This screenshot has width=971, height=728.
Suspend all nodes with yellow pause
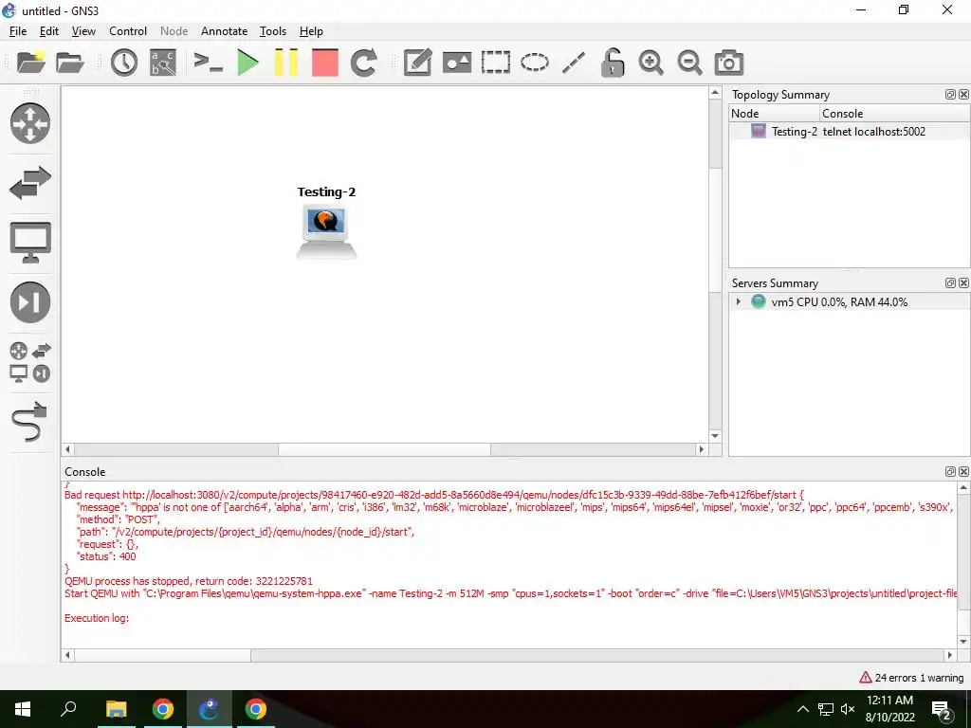(x=286, y=63)
